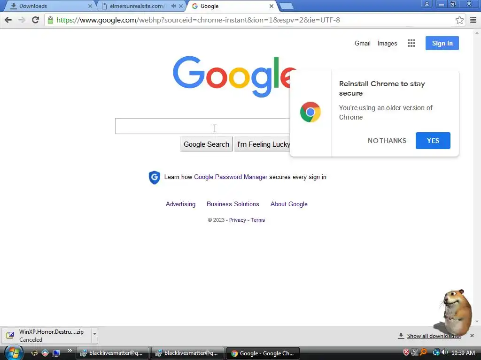This screenshot has height=360, width=481.
Task: Click the raccoon quick launch icon
Action: point(34,353)
